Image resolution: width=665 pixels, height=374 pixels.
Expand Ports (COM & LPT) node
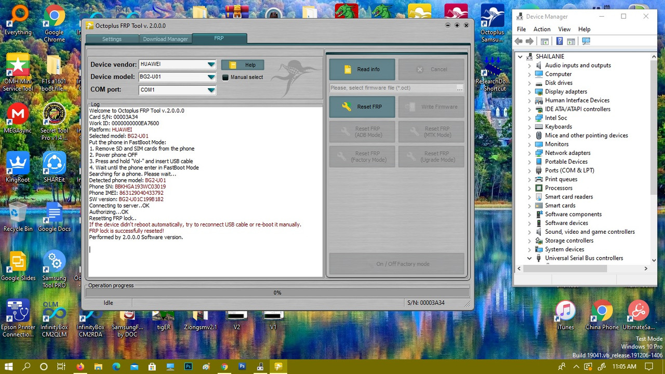tap(529, 170)
